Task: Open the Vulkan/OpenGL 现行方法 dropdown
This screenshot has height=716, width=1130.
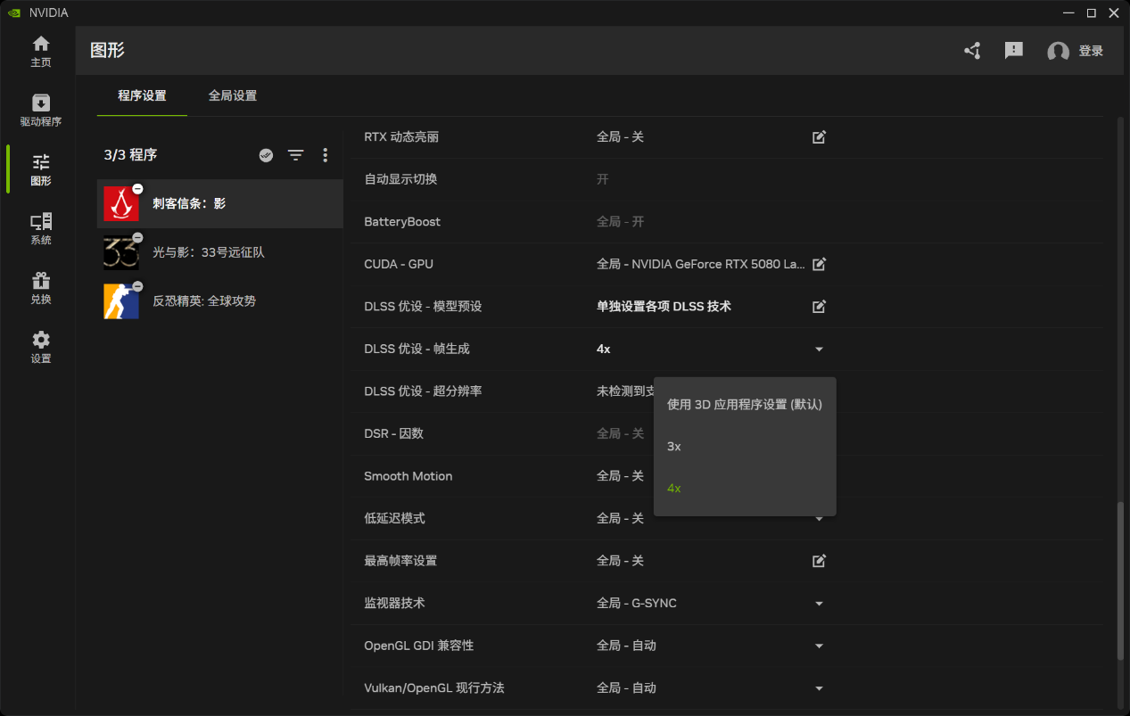Action: coord(819,687)
